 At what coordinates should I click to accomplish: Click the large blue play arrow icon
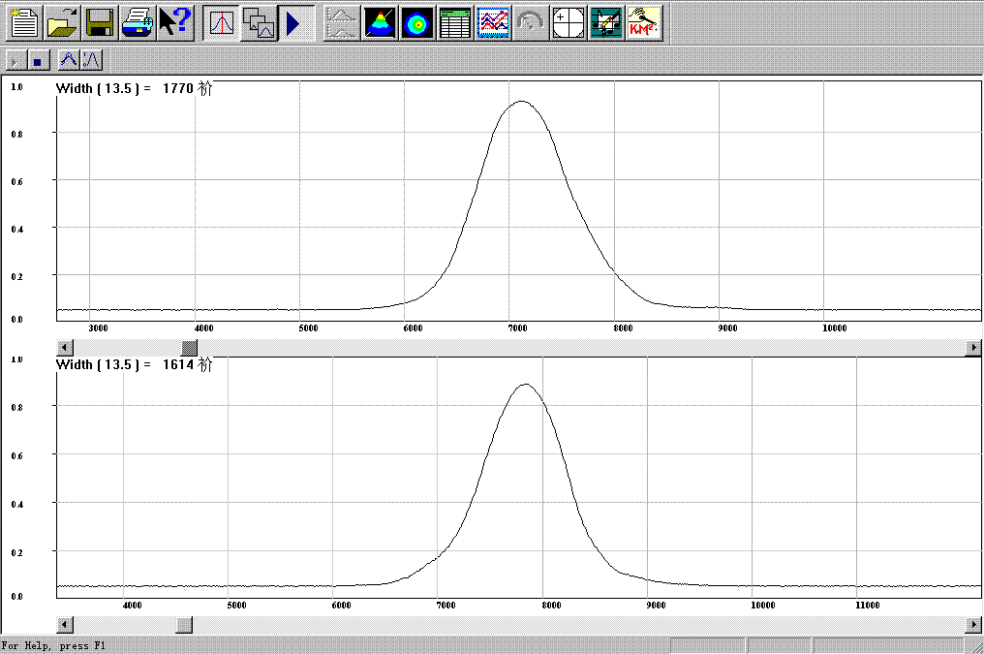coord(296,22)
